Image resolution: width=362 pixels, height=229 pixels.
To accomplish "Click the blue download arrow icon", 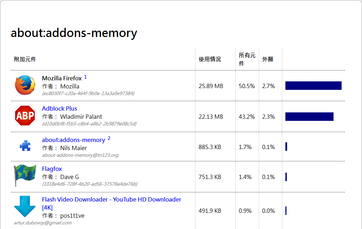I will click(x=25, y=206).
